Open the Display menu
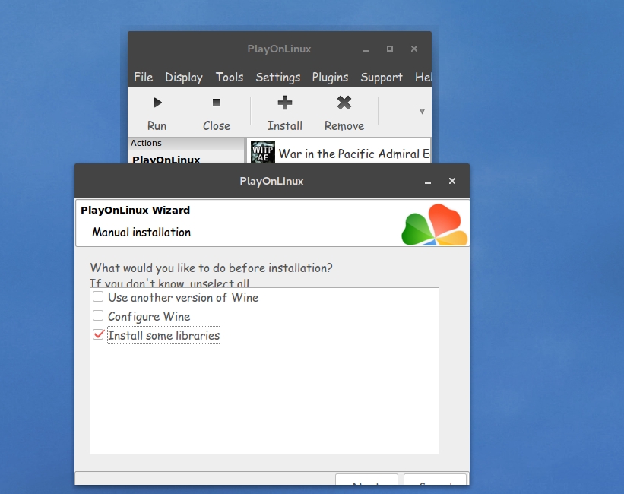This screenshot has width=624, height=494. pos(183,77)
